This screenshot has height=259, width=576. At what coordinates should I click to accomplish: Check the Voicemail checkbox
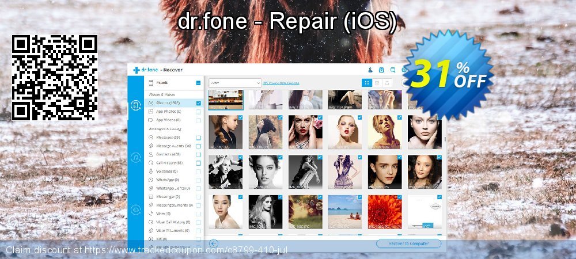(x=198, y=172)
